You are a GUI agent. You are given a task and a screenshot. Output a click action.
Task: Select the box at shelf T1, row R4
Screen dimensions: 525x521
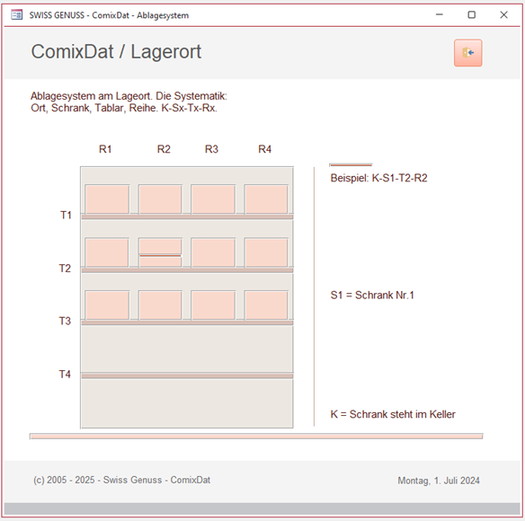(266, 199)
